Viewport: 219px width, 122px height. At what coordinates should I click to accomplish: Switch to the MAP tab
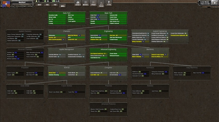(39, 5)
